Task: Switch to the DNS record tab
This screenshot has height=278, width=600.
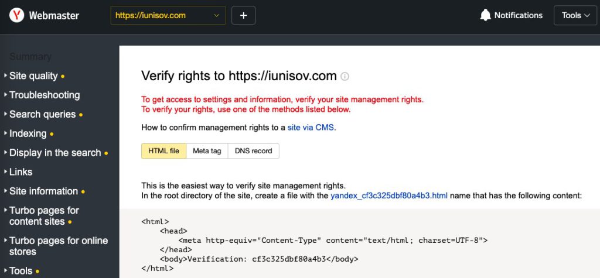Action: [253, 151]
